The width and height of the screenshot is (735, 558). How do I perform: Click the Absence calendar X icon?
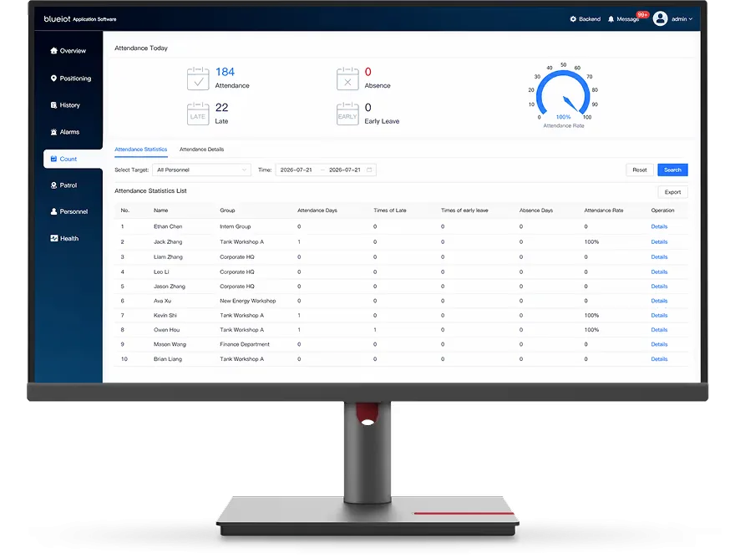point(347,79)
